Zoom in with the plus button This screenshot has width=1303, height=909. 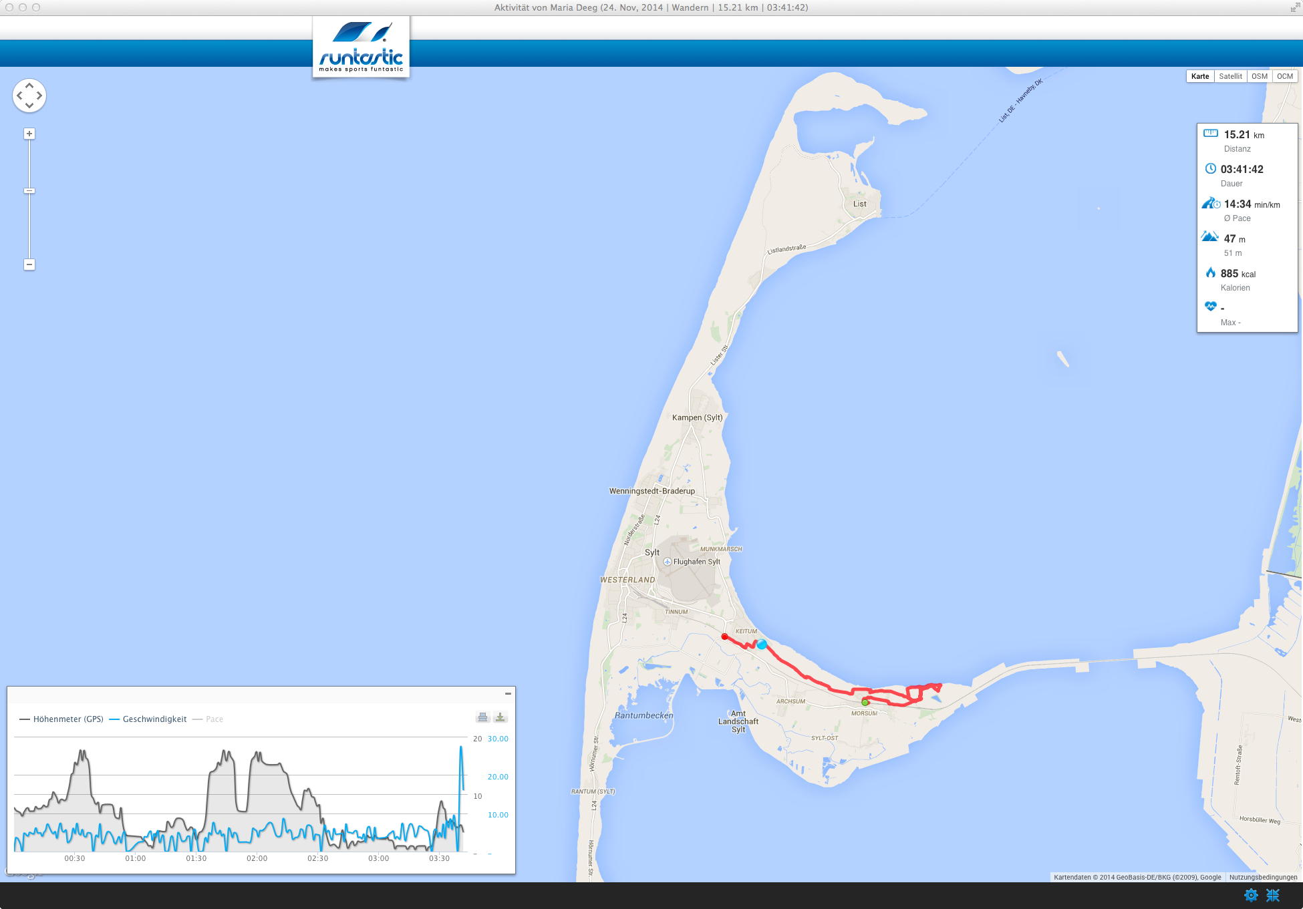29,134
